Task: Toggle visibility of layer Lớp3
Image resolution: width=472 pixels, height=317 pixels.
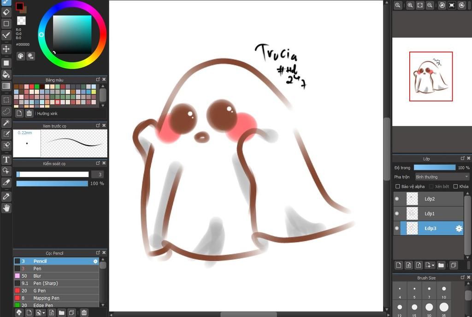Action: pos(397,228)
